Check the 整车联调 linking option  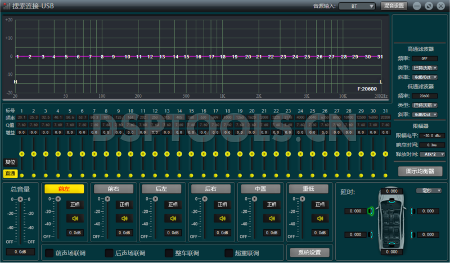[169, 253]
